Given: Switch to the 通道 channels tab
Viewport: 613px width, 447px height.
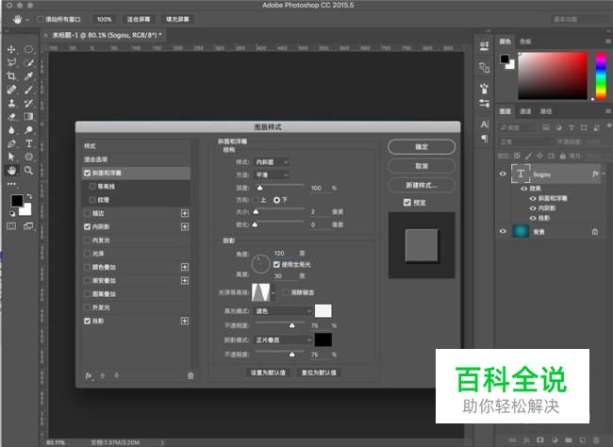Looking at the screenshot, I should (525, 111).
